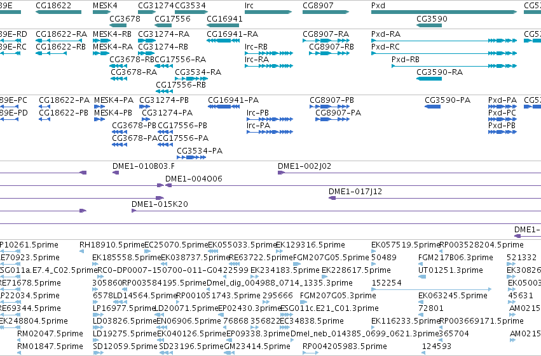Select transcript CG16941-RA
The image size is (541, 356).
point(223,41)
